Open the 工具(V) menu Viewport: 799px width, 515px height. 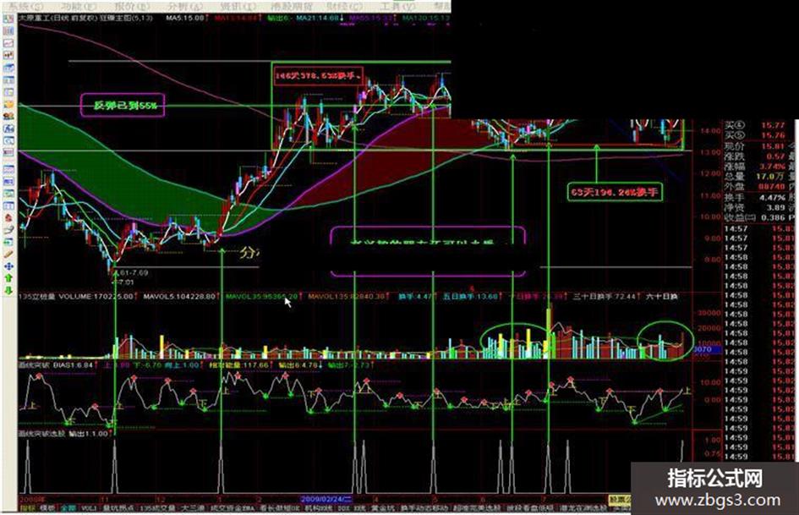click(x=398, y=6)
